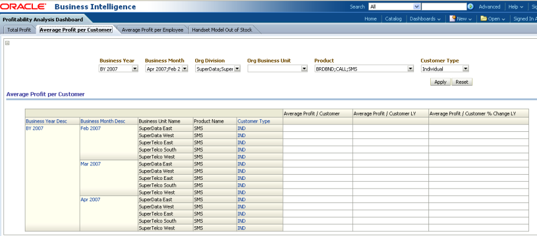
Task: Click SuperTelco East in Mar 2007 group
Action: pyautogui.click(x=156, y=178)
